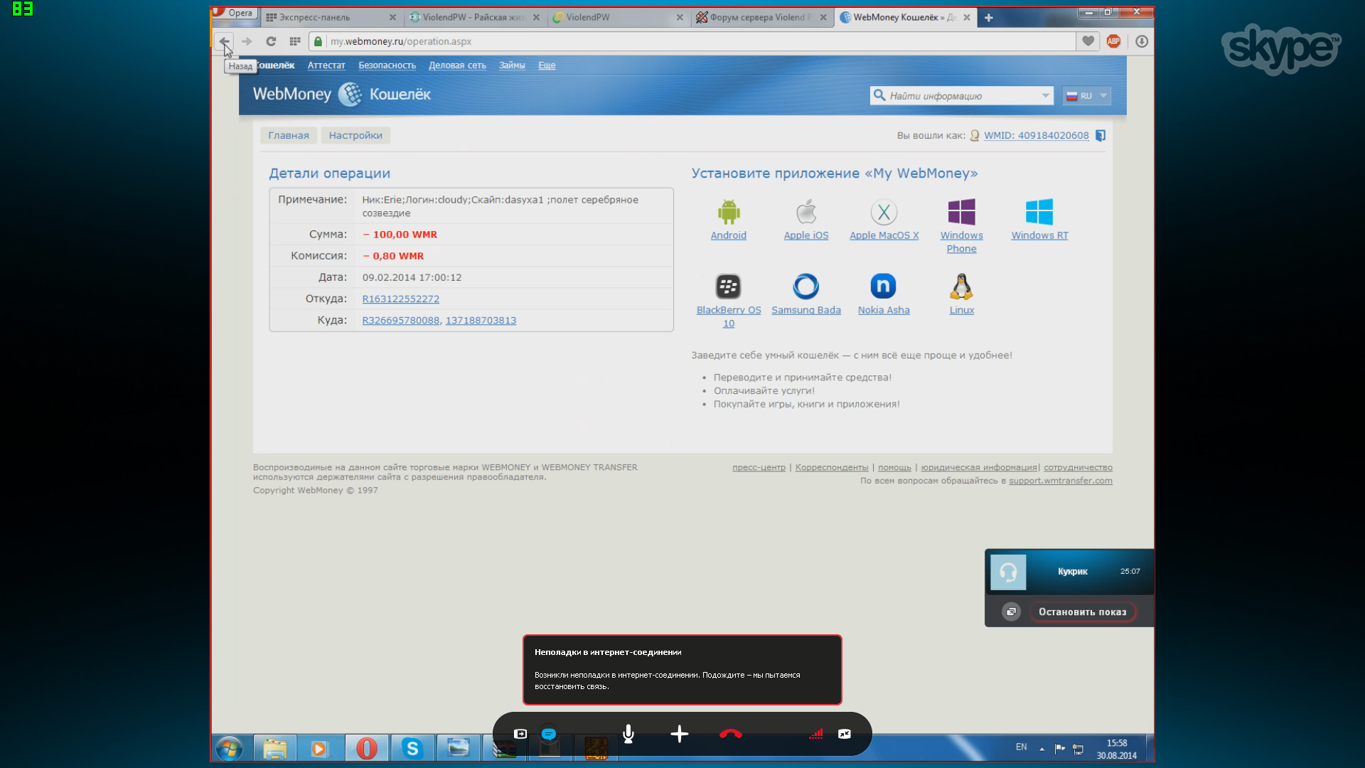Image resolution: width=1365 pixels, height=768 pixels.
Task: Open the 137188703813 WMID link
Action: pos(481,321)
